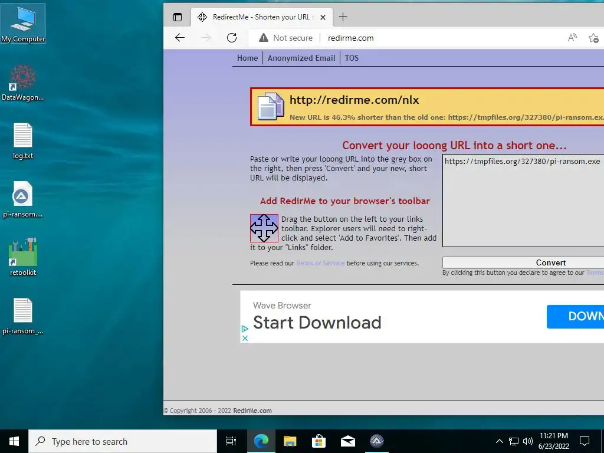This screenshot has width=604, height=453.
Task: Close the ad with X icon
Action: [245, 338]
